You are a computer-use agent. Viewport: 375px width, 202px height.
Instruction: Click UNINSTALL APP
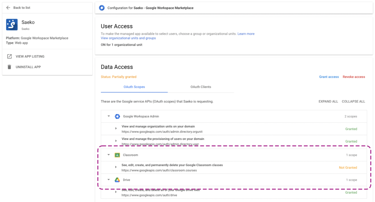click(28, 67)
